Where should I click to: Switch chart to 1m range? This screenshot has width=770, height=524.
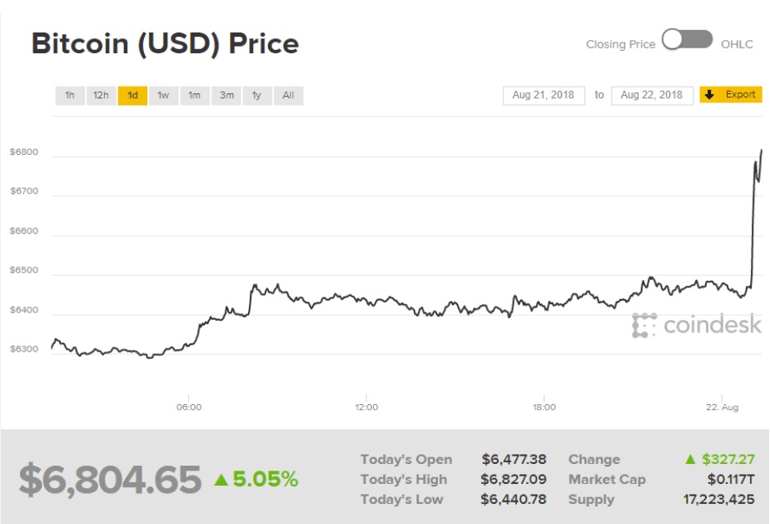(194, 96)
